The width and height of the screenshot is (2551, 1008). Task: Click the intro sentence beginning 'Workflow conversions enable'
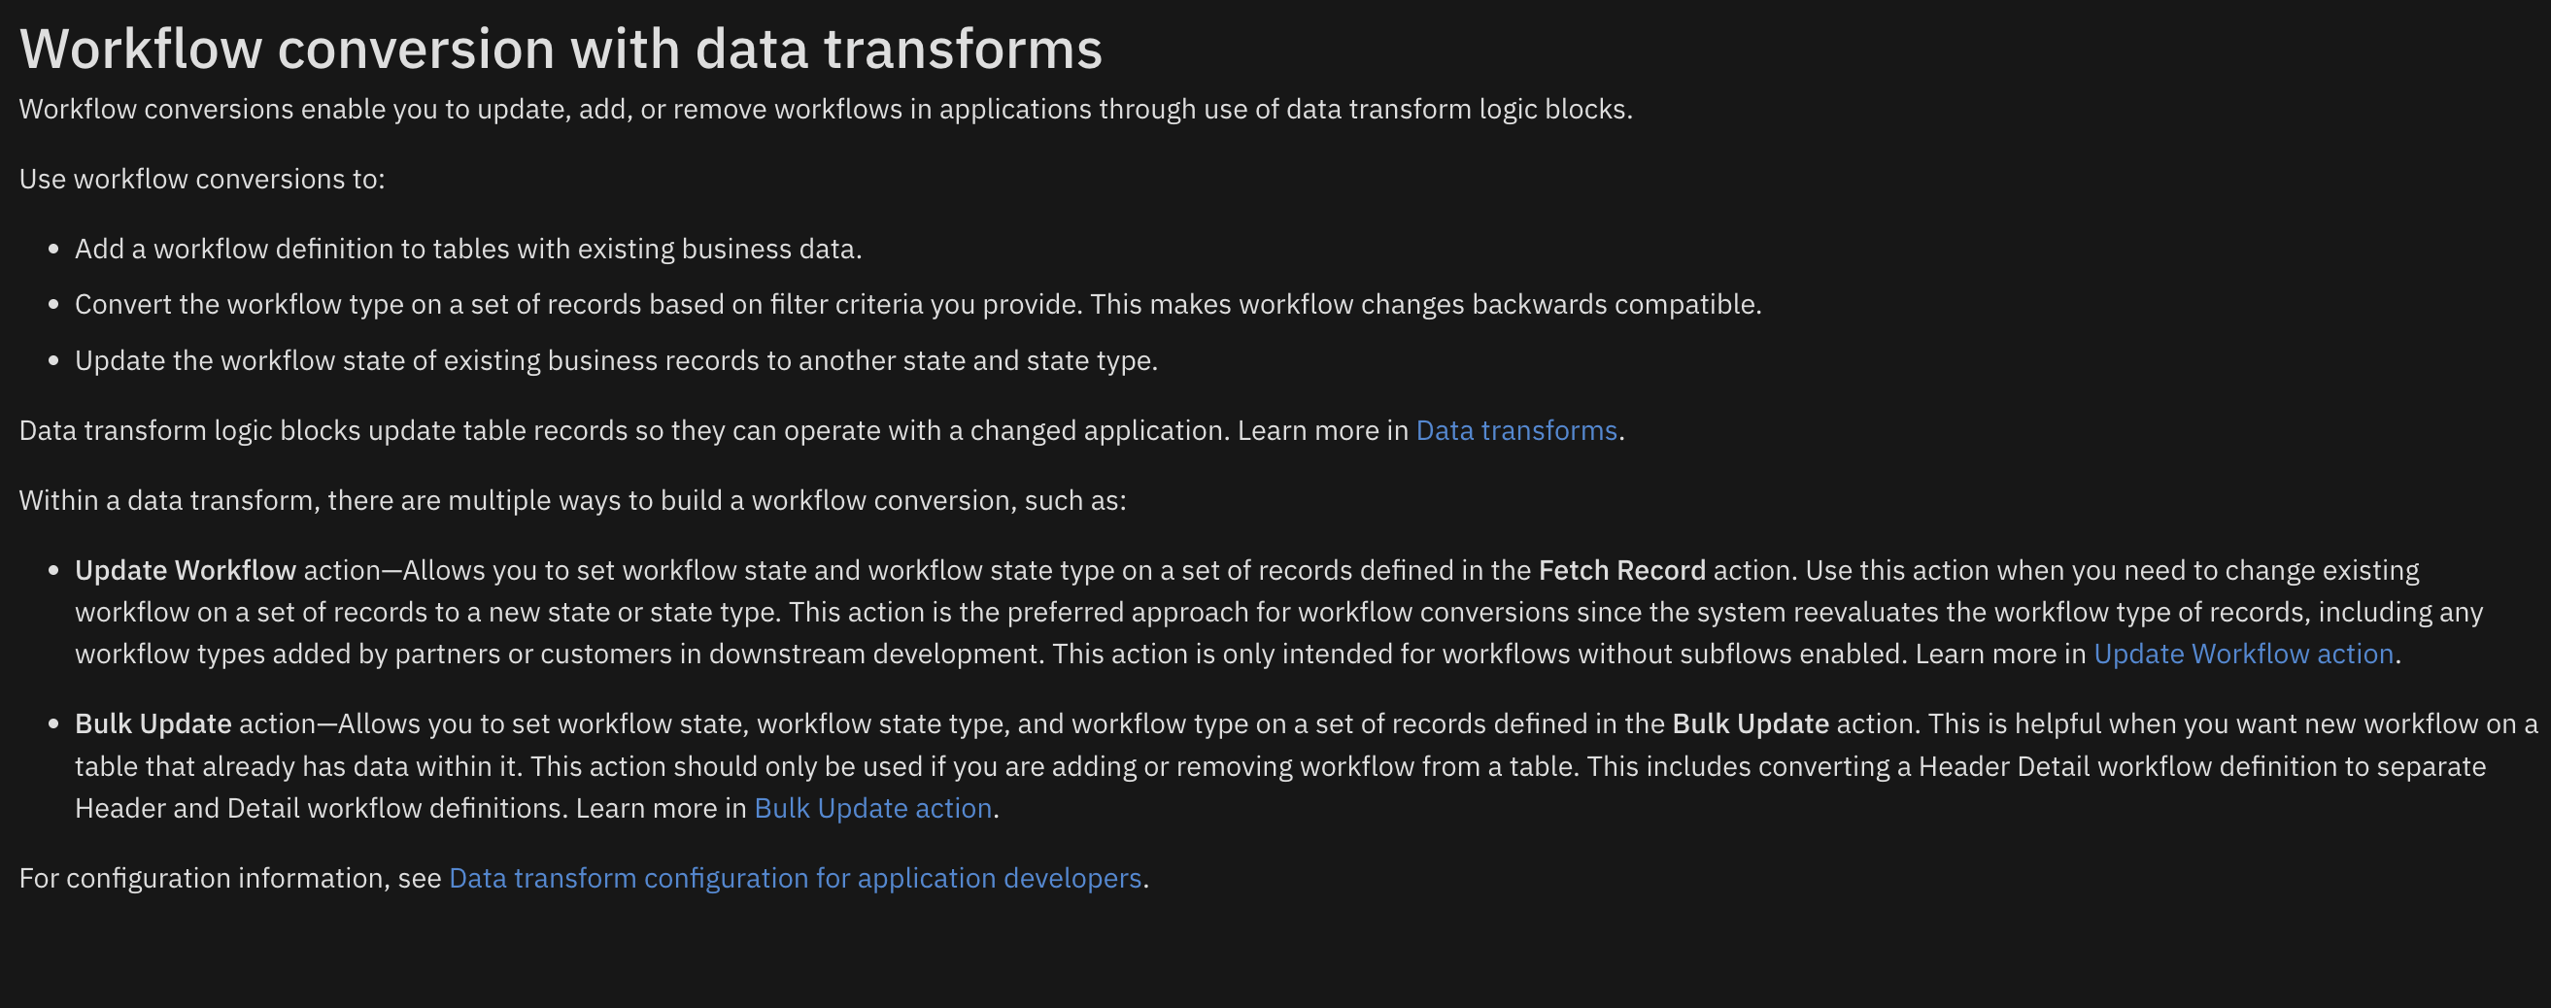coord(825,109)
